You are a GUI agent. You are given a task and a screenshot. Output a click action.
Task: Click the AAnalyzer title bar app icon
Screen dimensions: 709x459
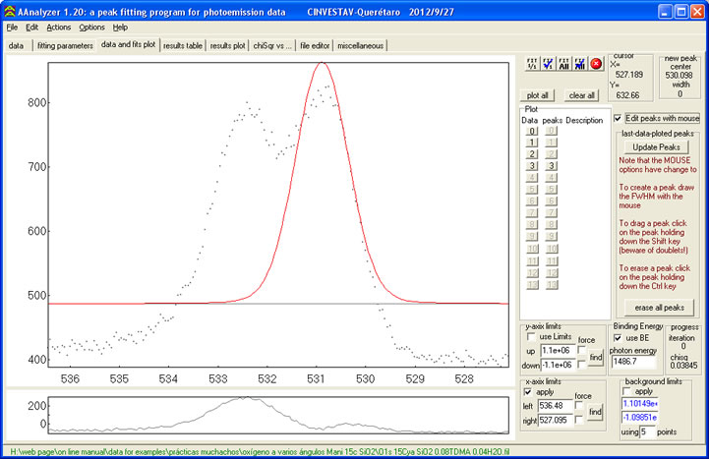click(x=10, y=11)
